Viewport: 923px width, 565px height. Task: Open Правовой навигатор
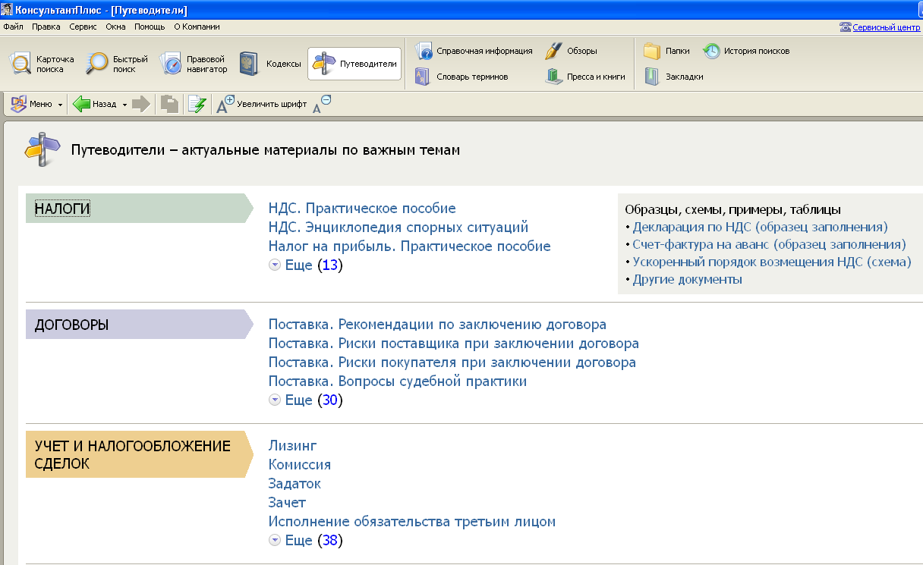point(194,64)
